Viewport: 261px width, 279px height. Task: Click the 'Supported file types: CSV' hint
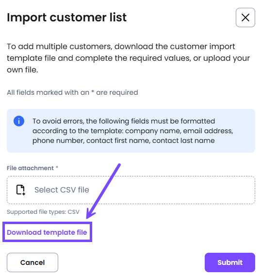(x=43, y=212)
